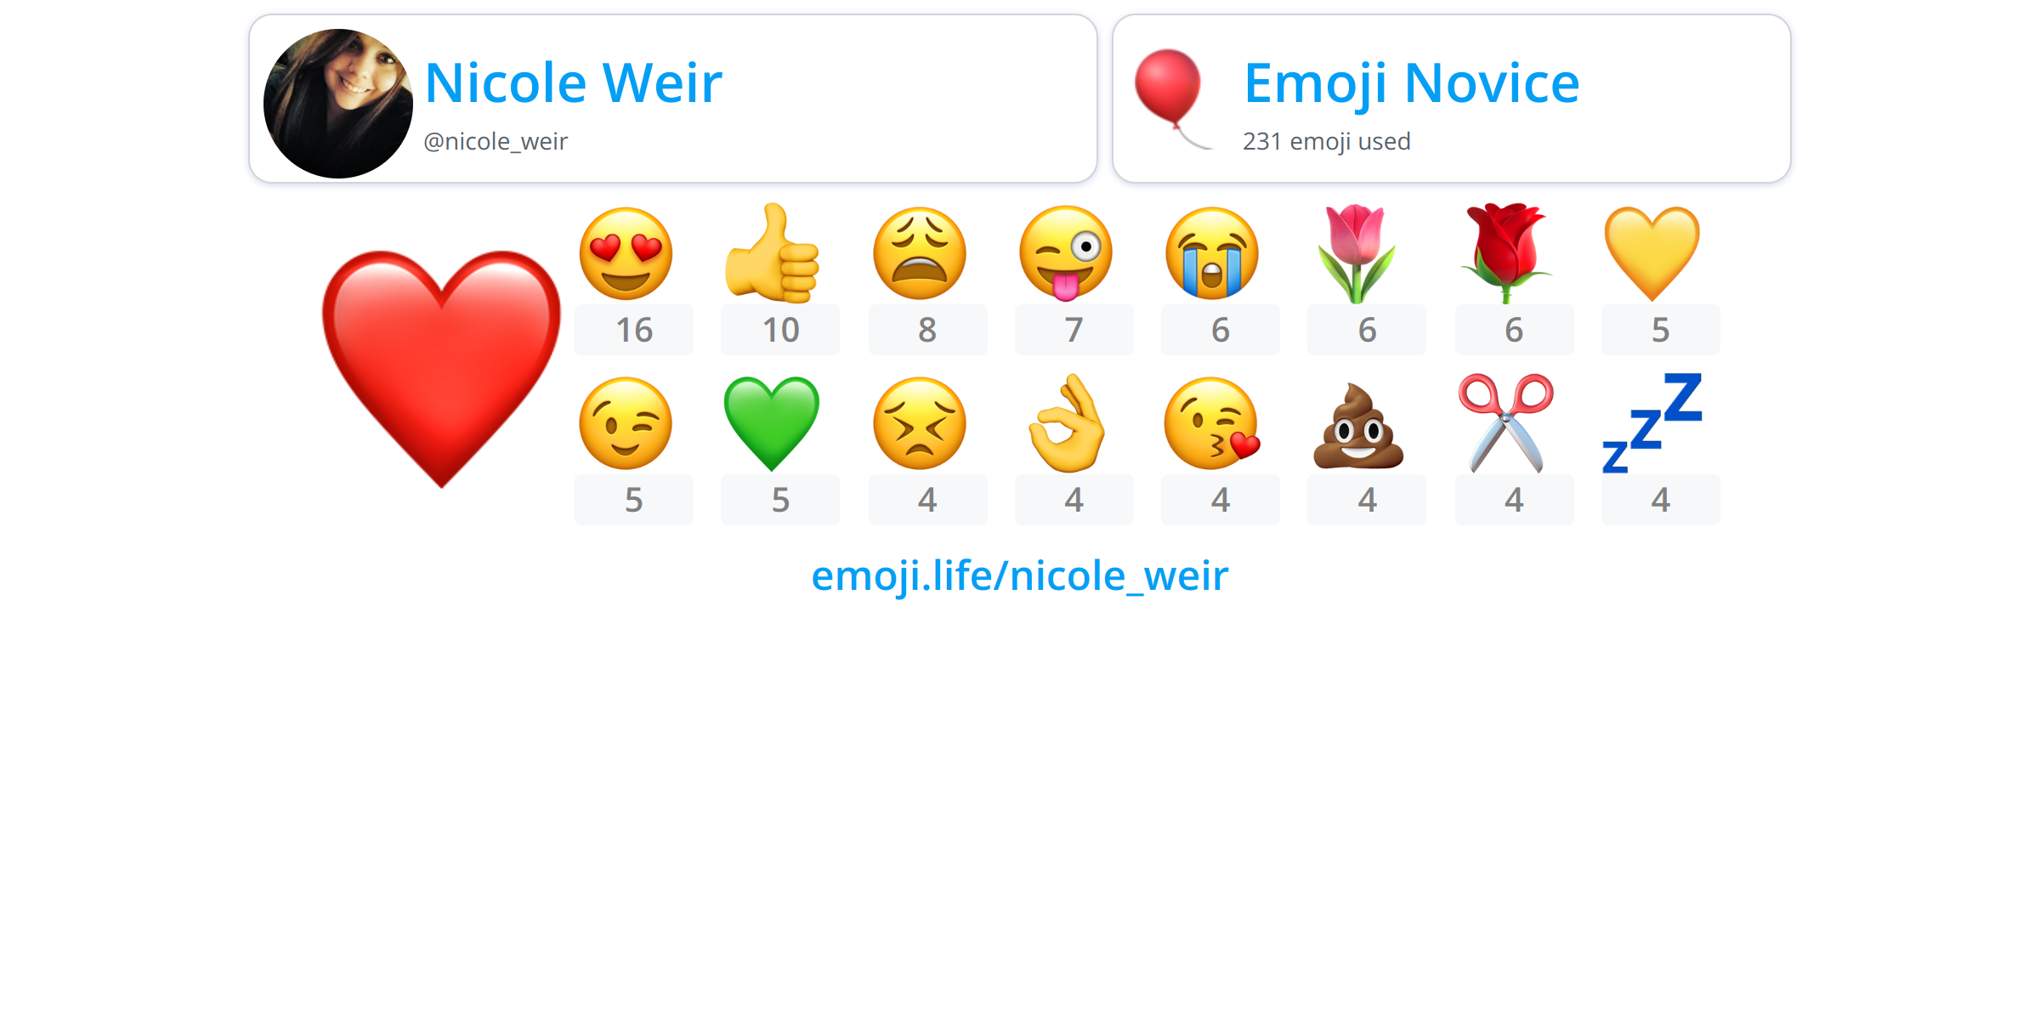Select the blue zzz sleeping emoji
This screenshot has width=2040, height=1020.
(x=1652, y=423)
